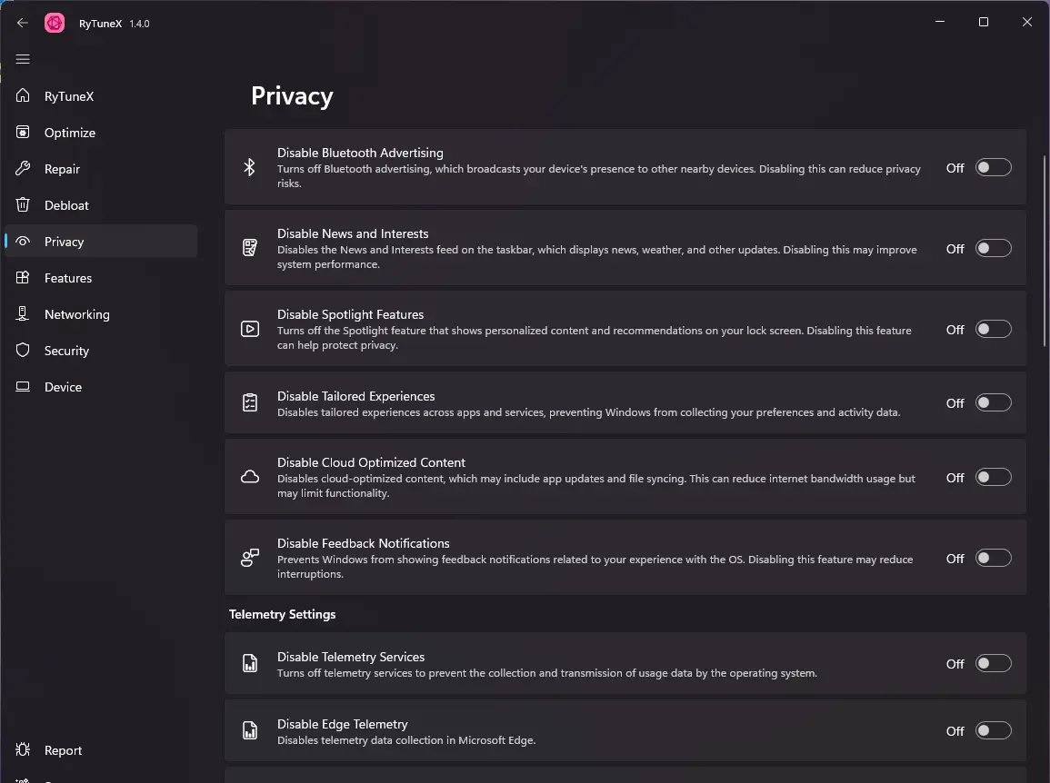The image size is (1050, 783).
Task: Enable the Disable Edge Telemetry switch
Action: coord(994,730)
